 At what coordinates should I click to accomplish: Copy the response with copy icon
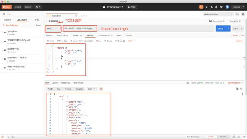point(237,89)
